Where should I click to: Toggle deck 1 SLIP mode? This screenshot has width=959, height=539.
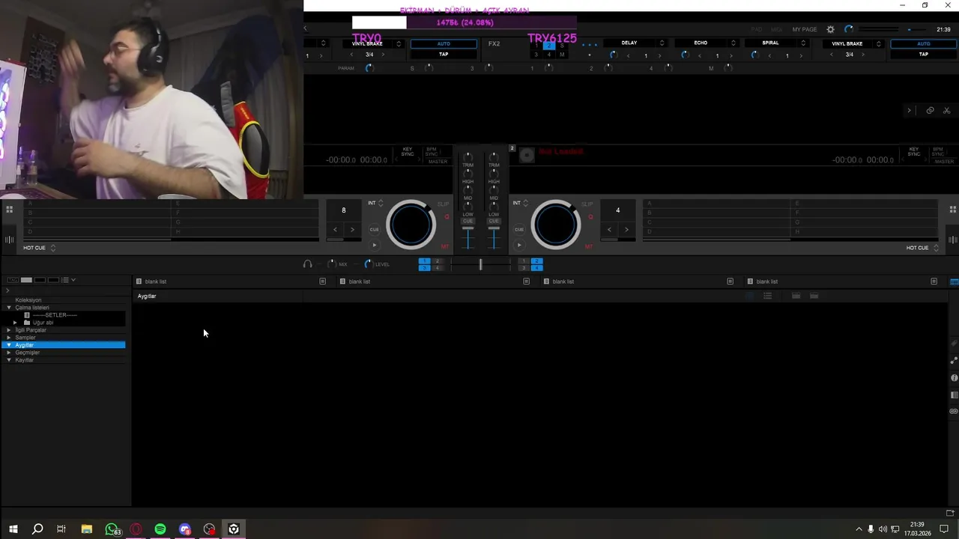pos(444,204)
